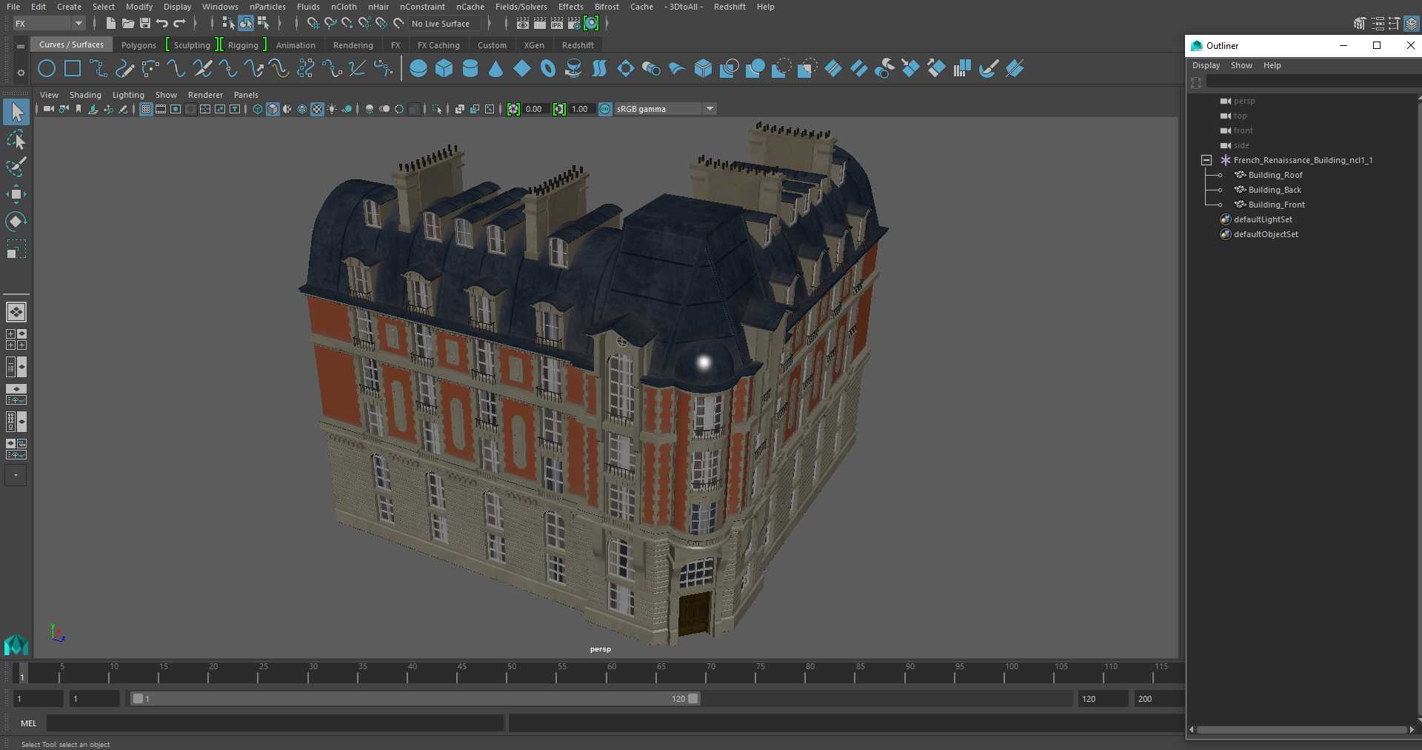Choose the Lasso Select tool

point(16,140)
